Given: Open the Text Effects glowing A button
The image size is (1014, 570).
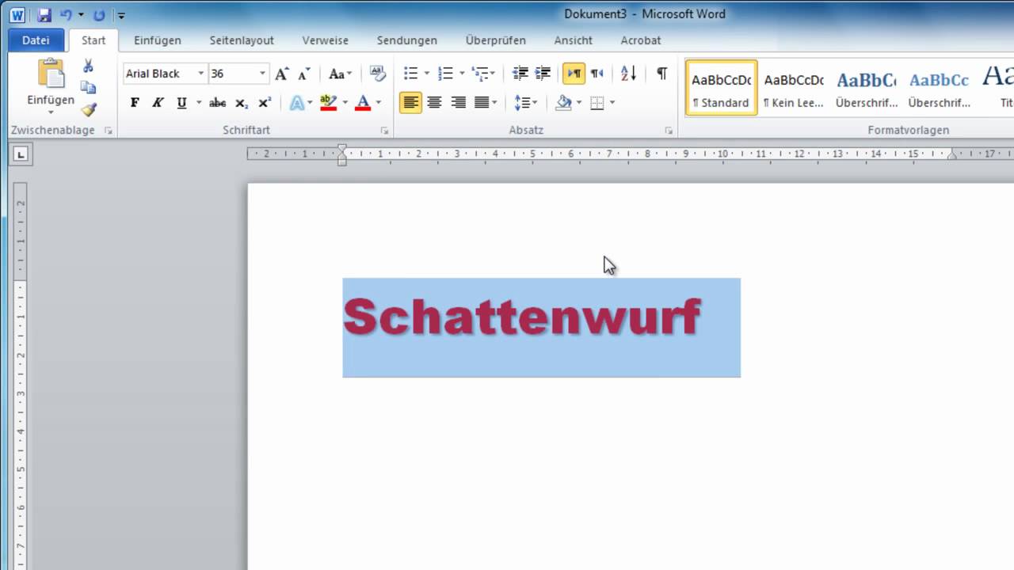Looking at the screenshot, I should pyautogui.click(x=297, y=103).
